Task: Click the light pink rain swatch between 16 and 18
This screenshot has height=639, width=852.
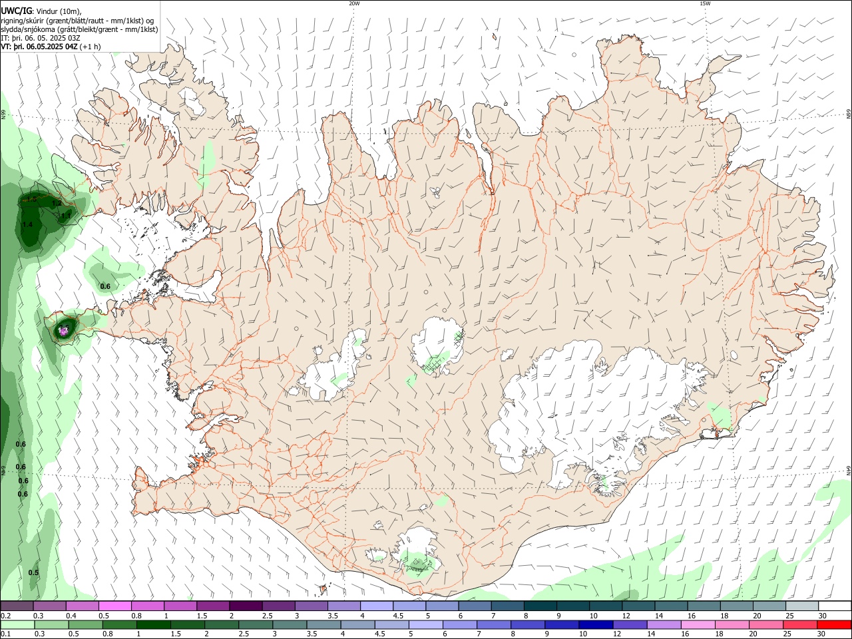Action: [x=698, y=624]
